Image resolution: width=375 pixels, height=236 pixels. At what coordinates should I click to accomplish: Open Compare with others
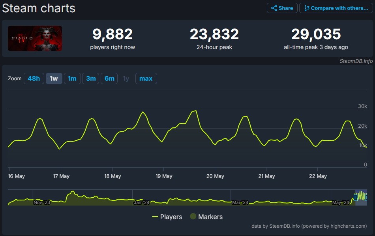[336, 8]
